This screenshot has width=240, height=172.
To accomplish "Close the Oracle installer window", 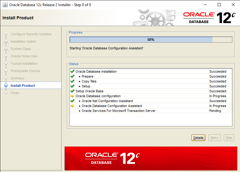I will (233, 5).
